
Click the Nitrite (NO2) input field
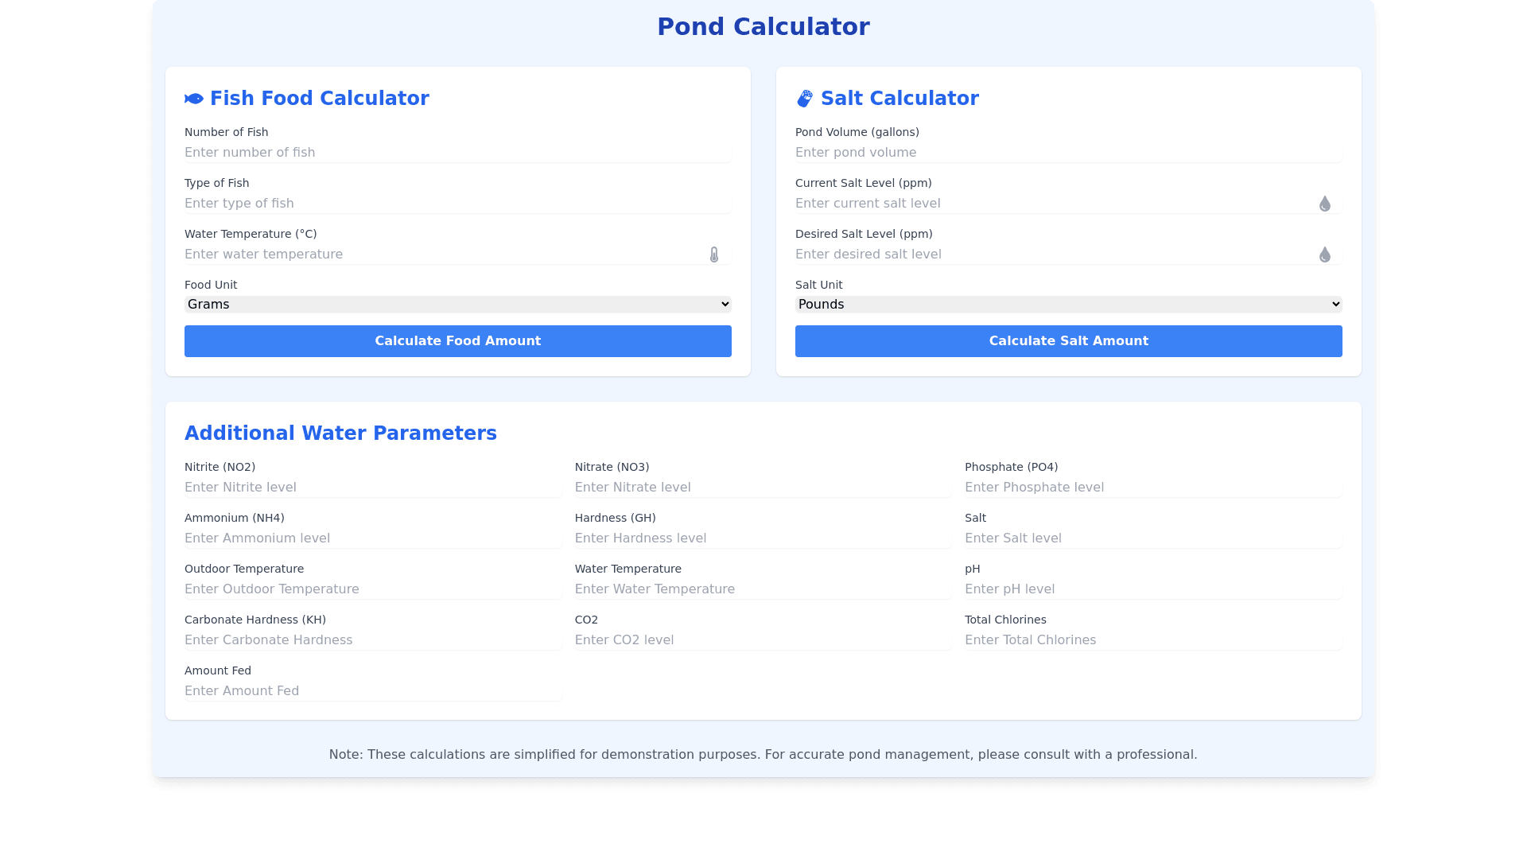click(372, 488)
